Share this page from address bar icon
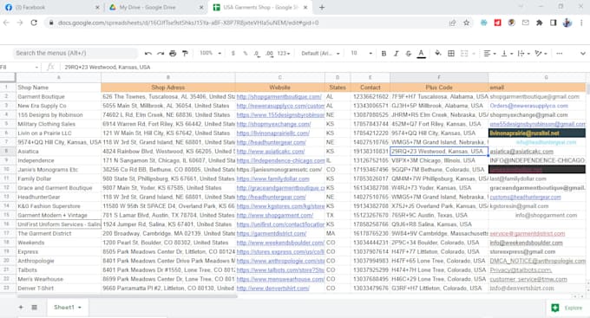This screenshot has width=590, height=318. pos(452,23)
